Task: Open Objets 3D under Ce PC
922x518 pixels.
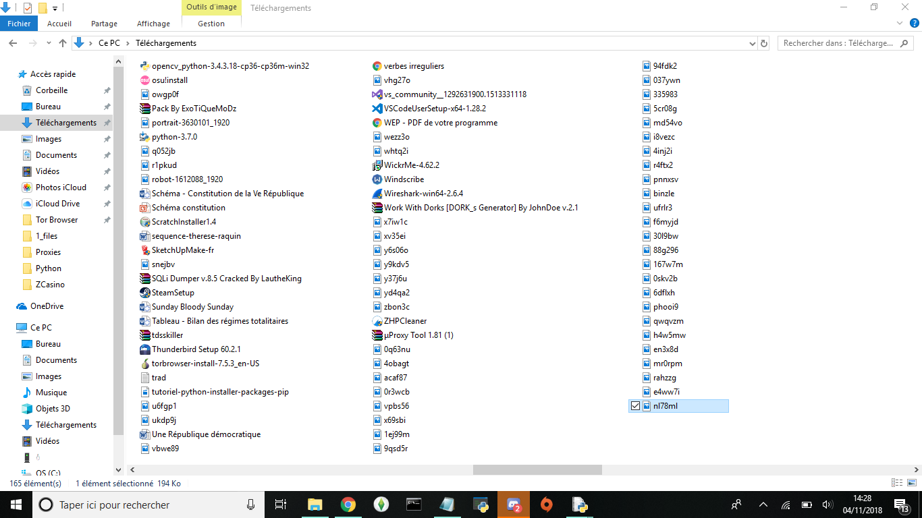Action: click(53, 409)
